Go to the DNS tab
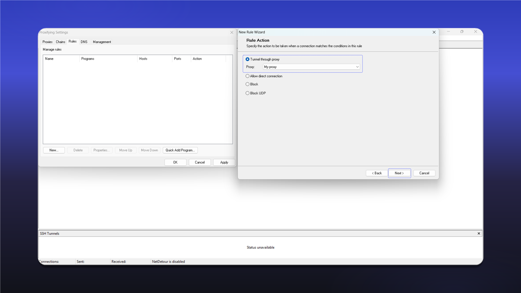Viewport: 521px width, 293px height. click(x=84, y=42)
